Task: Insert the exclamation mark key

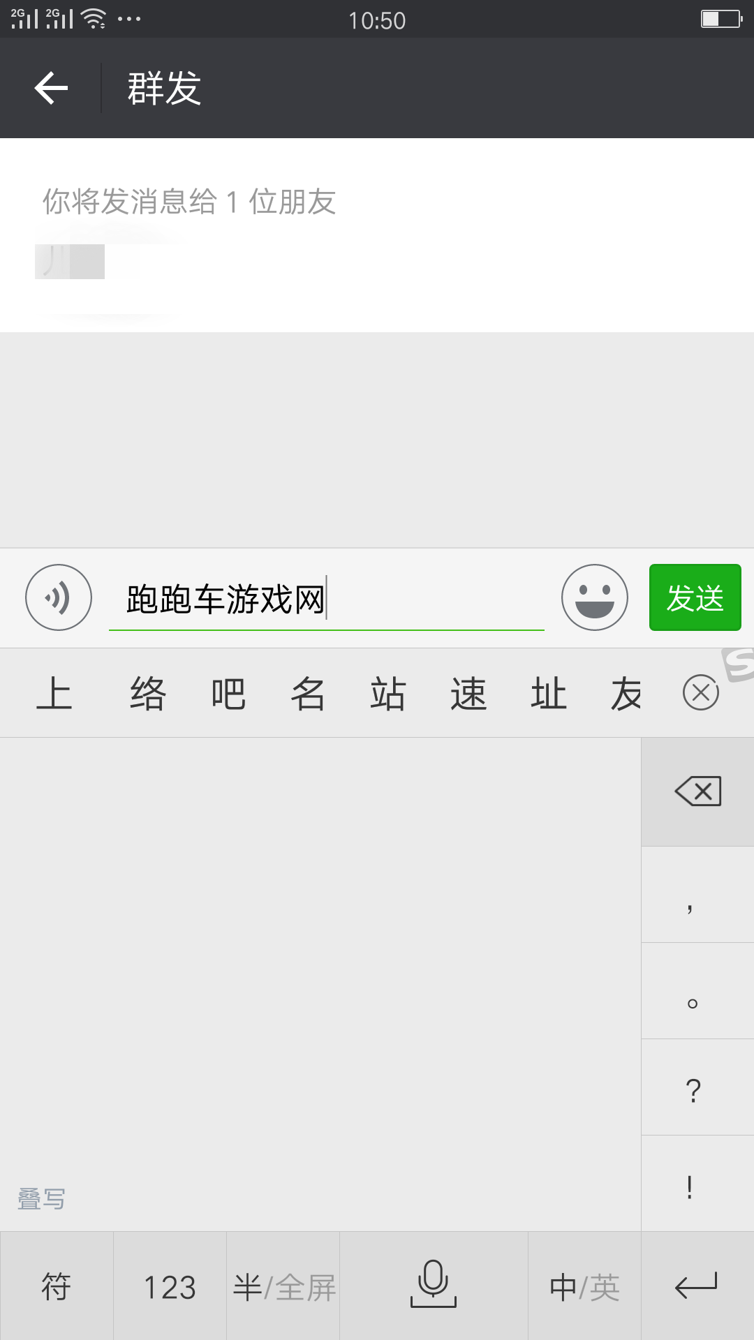Action: coord(697,1184)
